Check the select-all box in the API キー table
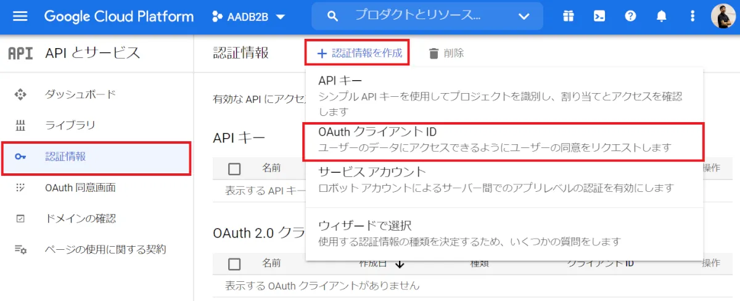This screenshot has height=301, width=740. [234, 168]
